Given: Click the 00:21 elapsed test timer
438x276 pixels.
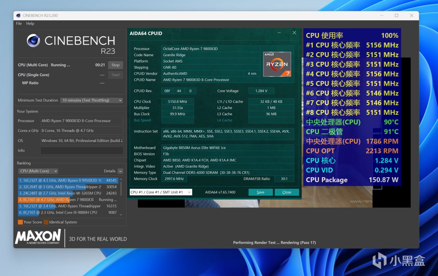Looking at the screenshot, I should tap(100, 65).
